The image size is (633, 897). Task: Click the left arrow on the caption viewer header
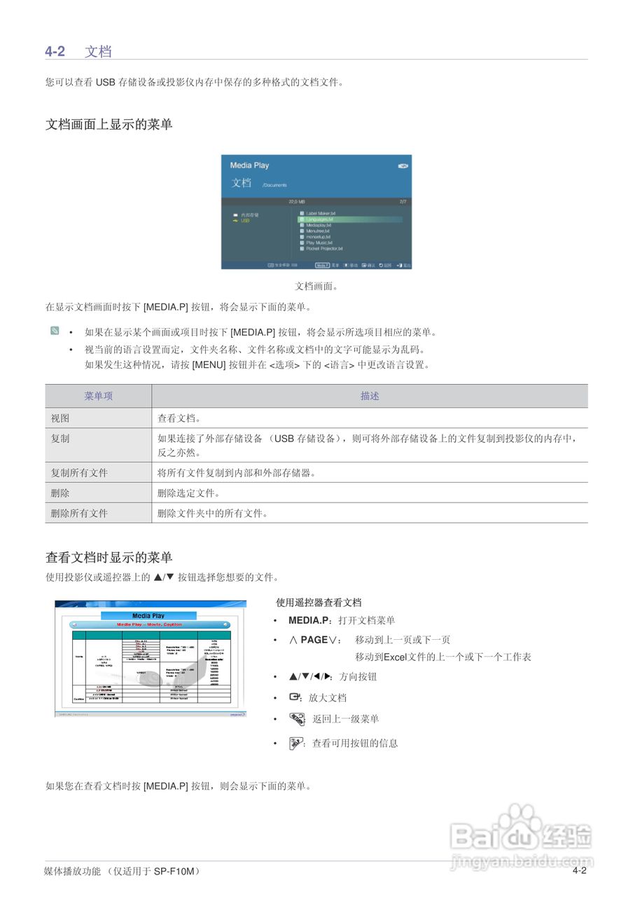coord(74,624)
